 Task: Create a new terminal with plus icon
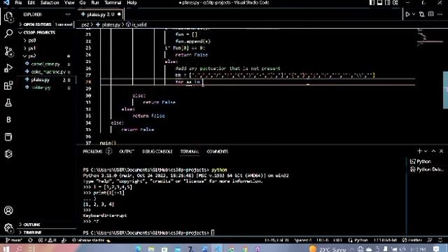419,151
